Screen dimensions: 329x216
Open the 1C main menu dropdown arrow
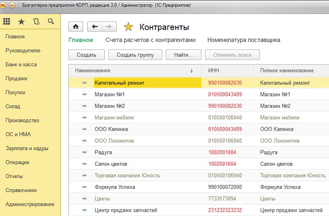(12, 5)
